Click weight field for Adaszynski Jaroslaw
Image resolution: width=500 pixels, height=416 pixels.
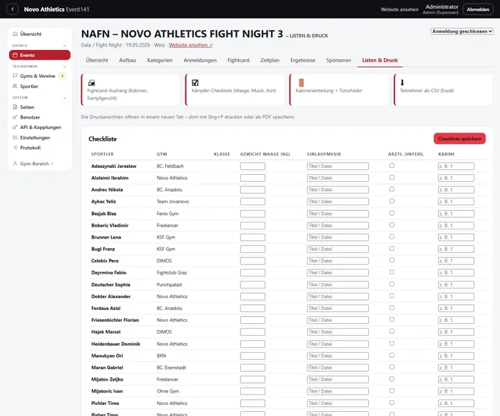(x=253, y=166)
